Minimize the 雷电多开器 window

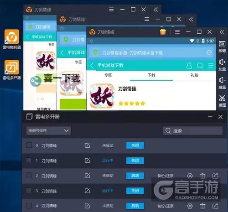(x=210, y=117)
